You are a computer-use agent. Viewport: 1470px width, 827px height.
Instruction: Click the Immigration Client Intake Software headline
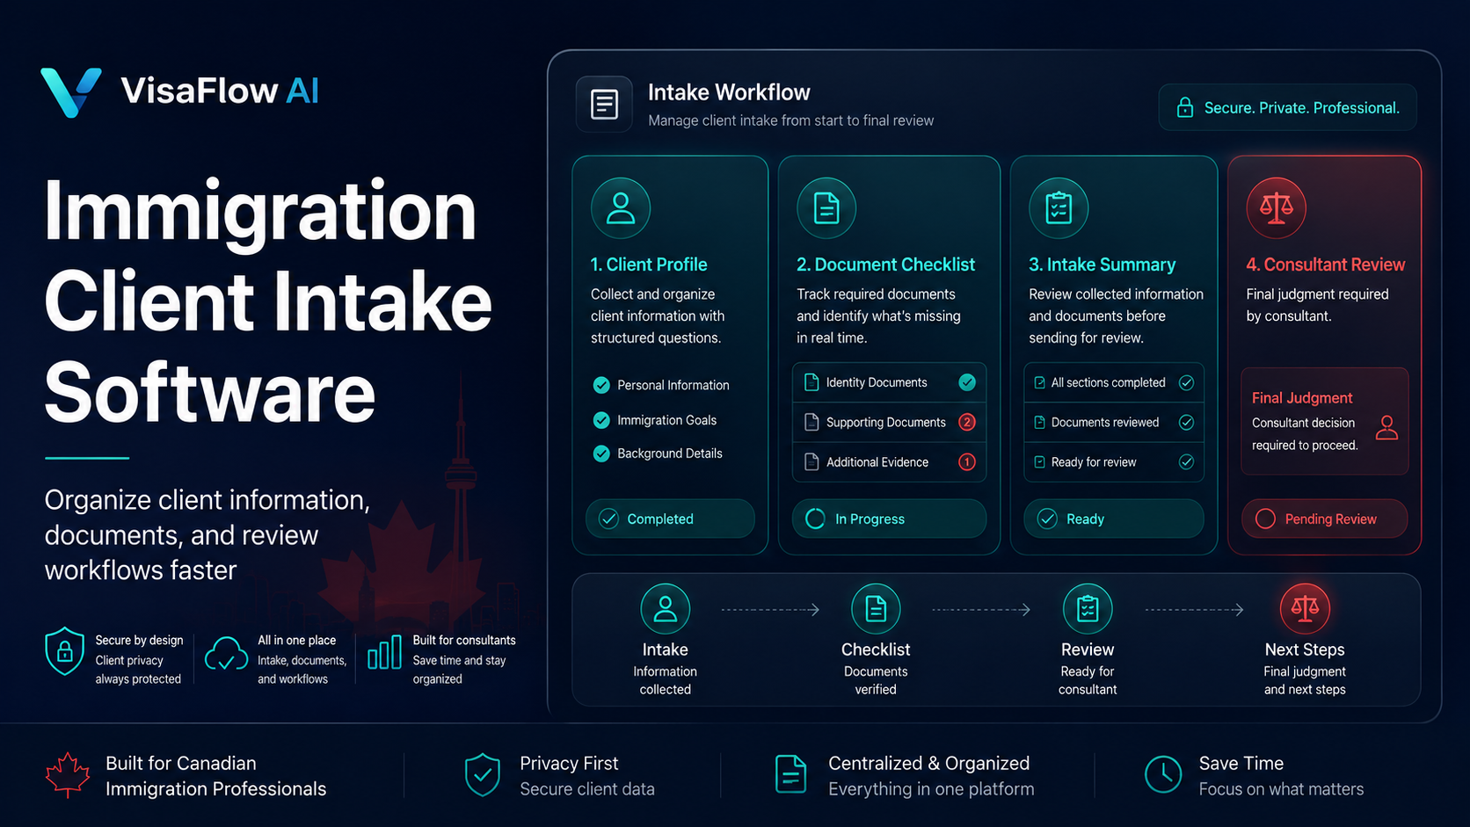(268, 301)
